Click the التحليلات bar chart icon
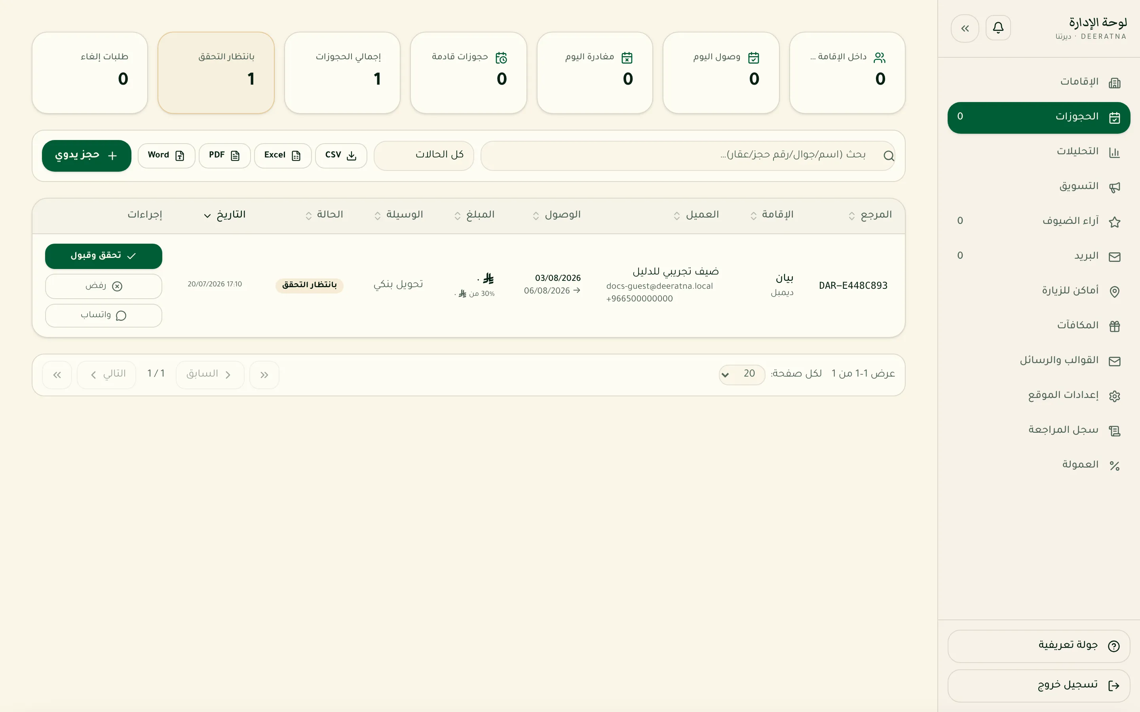The height and width of the screenshot is (712, 1140). click(x=1114, y=153)
